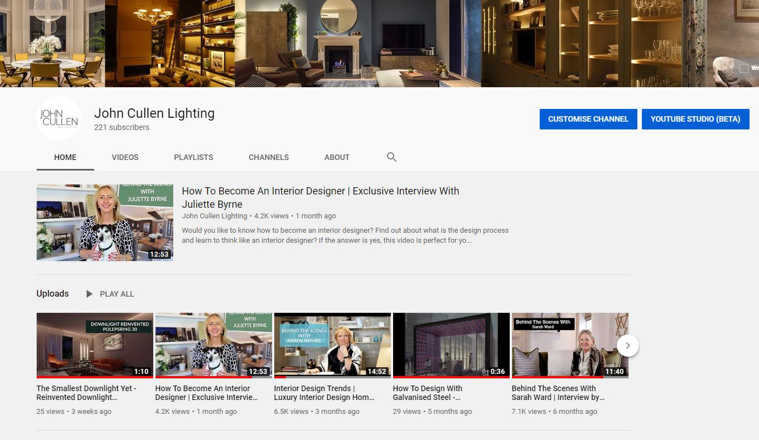Viewport: 759px width, 440px height.
Task: Click 'Interior Design Trends' video title
Action: pyautogui.click(x=324, y=393)
